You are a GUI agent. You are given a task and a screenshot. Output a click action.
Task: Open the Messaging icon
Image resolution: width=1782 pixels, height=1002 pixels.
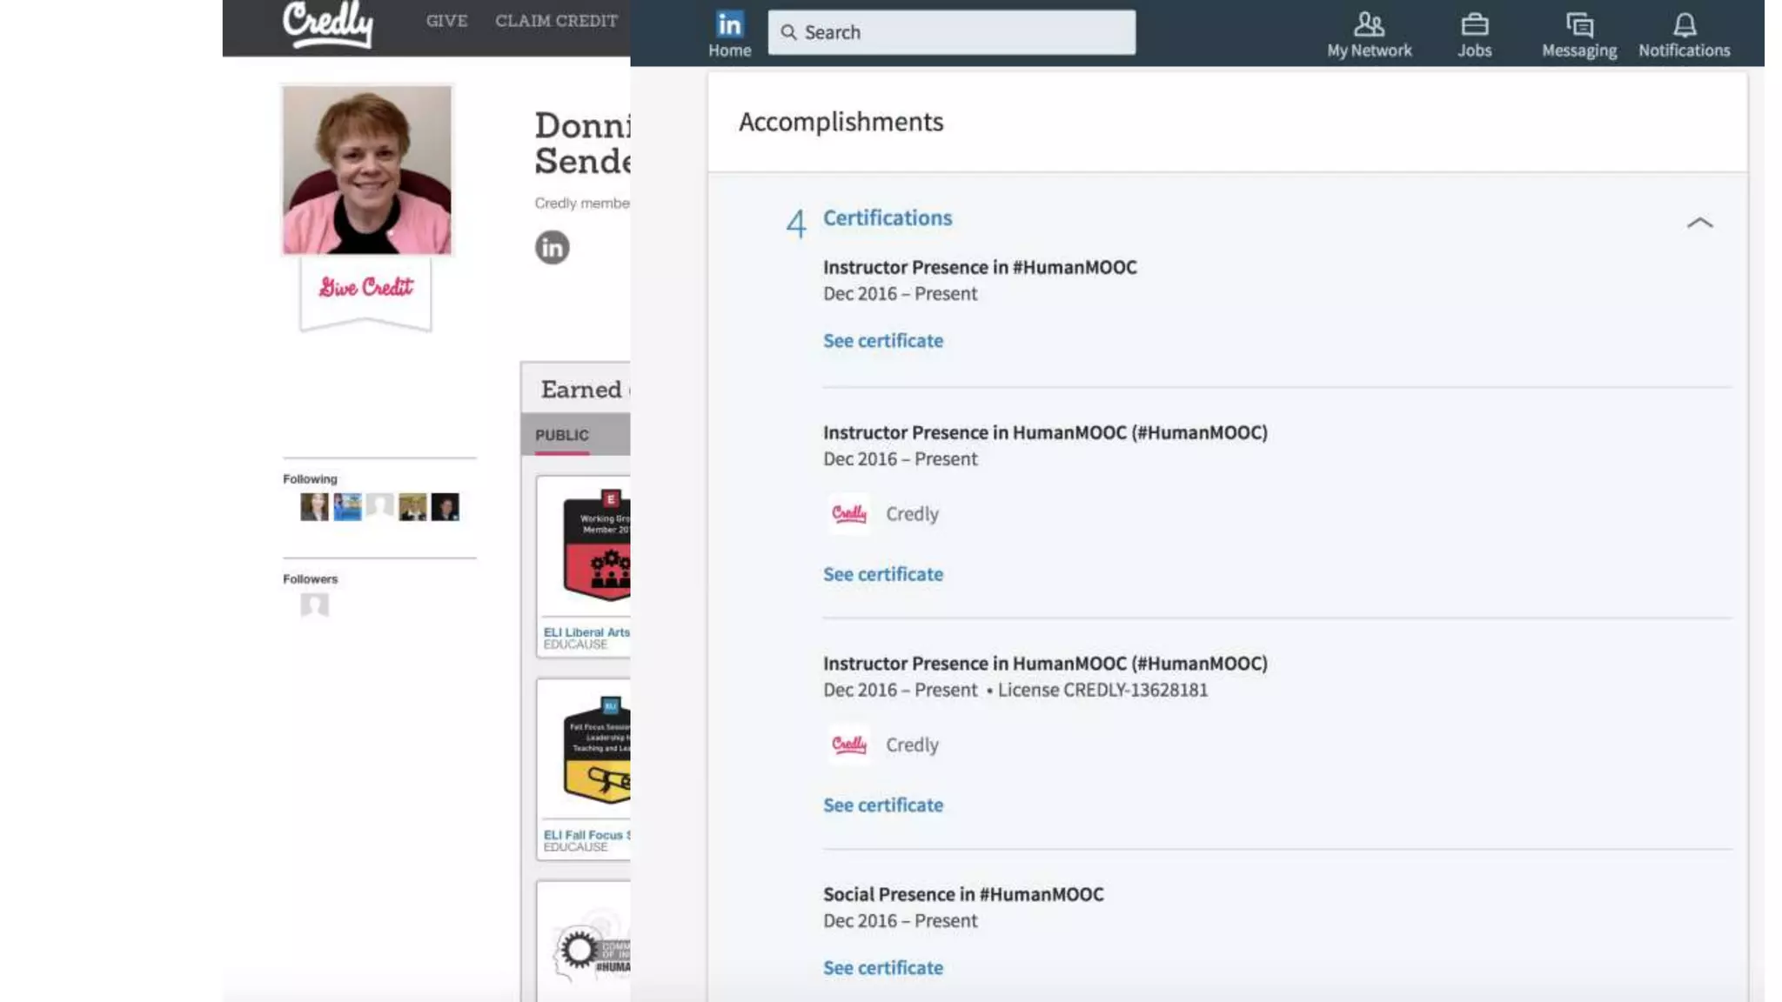(x=1579, y=24)
